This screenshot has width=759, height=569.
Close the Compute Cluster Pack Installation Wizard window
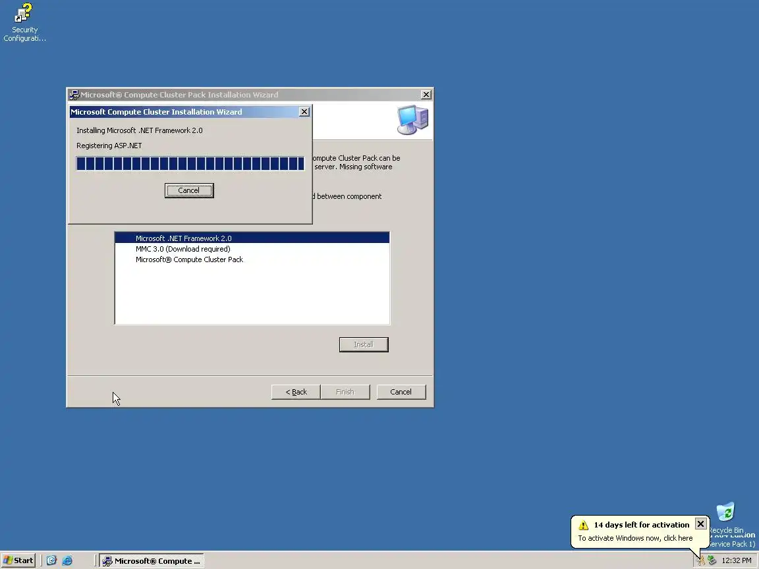pos(426,95)
